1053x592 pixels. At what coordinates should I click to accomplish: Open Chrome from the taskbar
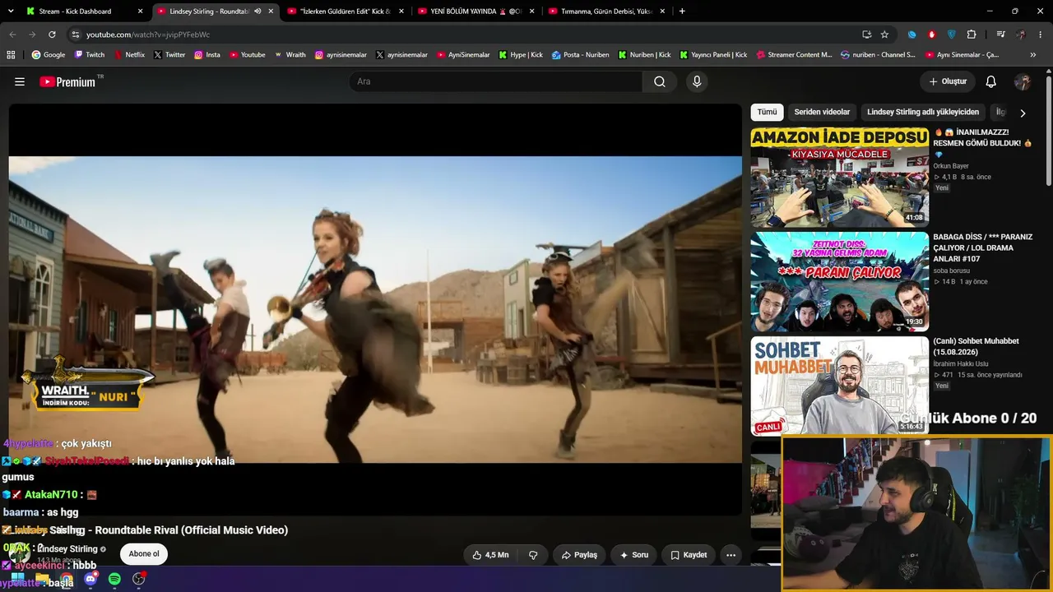click(67, 579)
